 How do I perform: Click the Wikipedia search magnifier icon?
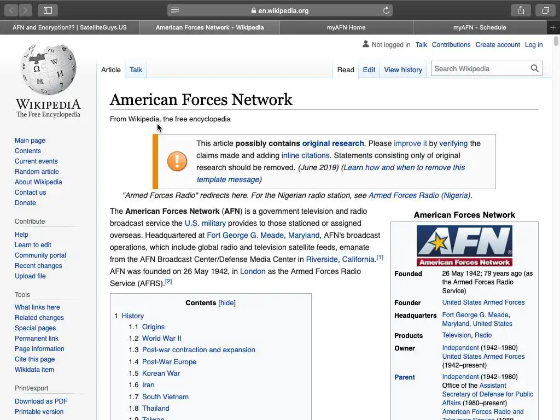point(535,68)
